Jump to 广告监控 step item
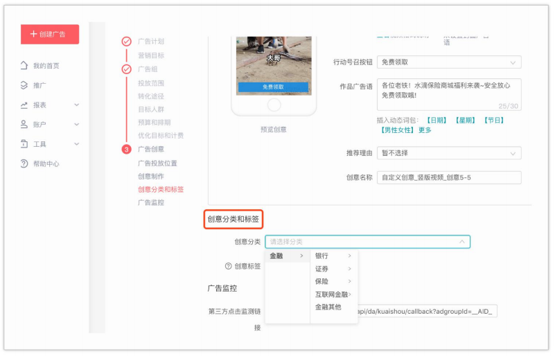Image resolution: width=555 pixels, height=356 pixels. point(151,202)
